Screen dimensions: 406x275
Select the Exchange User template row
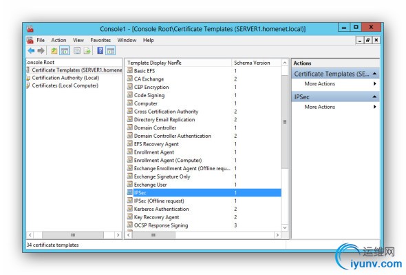[204, 185]
